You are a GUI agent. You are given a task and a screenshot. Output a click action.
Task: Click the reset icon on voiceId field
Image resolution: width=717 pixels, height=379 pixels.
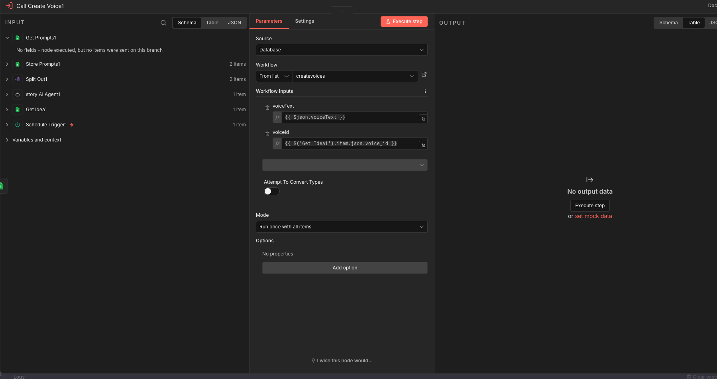(423, 145)
